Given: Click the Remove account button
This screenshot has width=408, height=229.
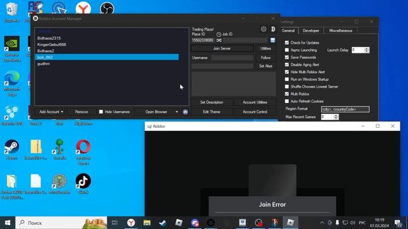Looking at the screenshot, I should 82,112.
